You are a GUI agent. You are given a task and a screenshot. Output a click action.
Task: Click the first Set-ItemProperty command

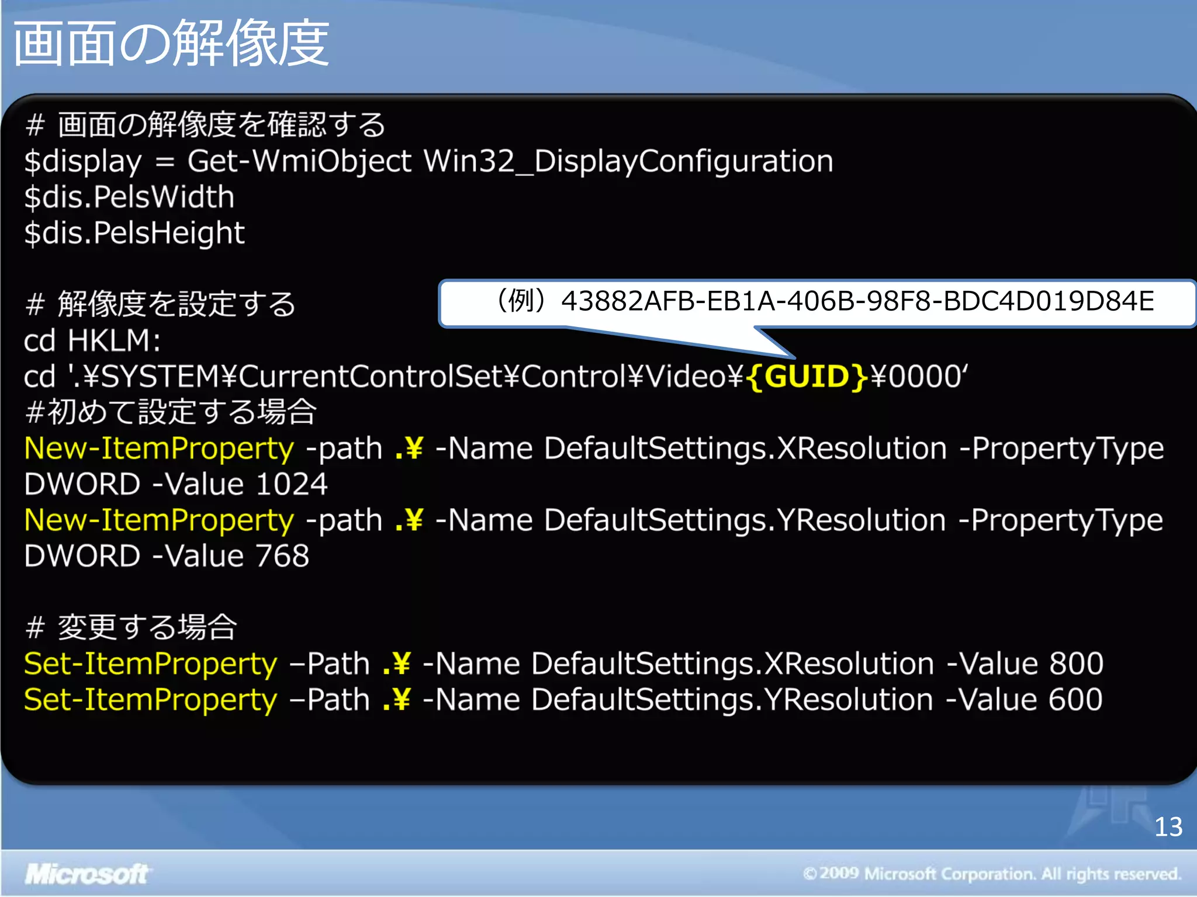[x=150, y=665]
